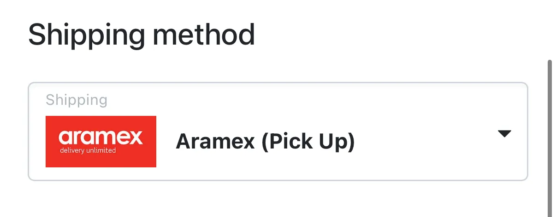This screenshot has width=556, height=217.
Task: Click the Aramex carrier thumbnail image
Action: (101, 142)
